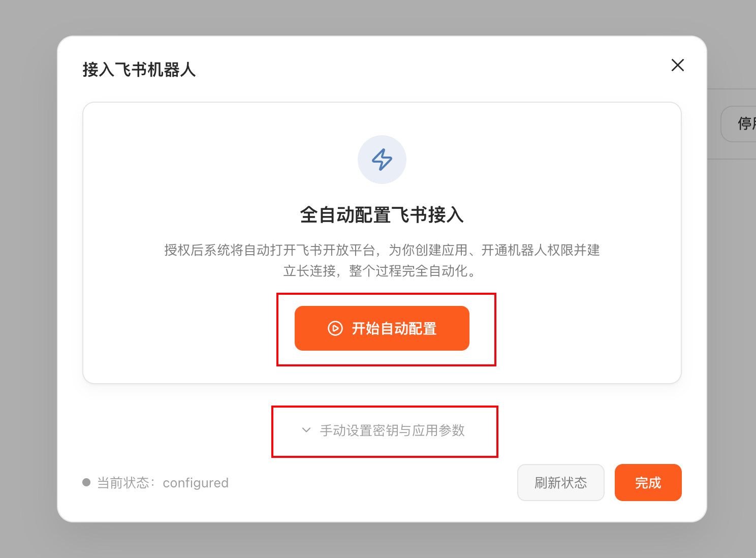Expand the chevron beside 手动设置密钥与应用参数
The image size is (756, 558).
306,430
